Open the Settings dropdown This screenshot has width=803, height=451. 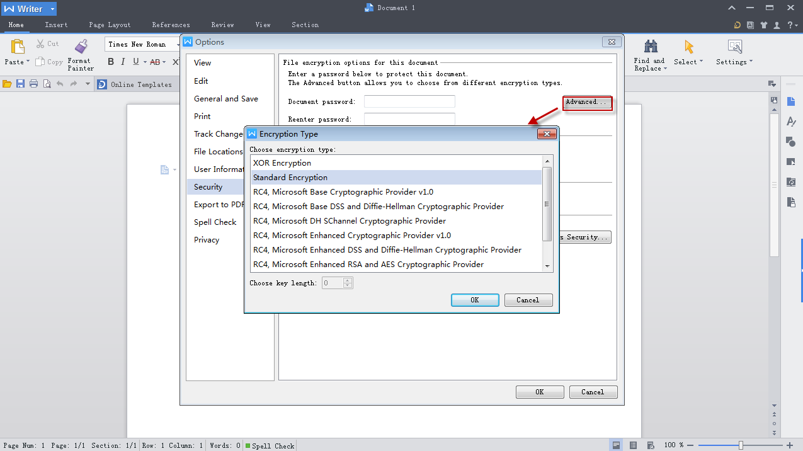[x=734, y=62]
